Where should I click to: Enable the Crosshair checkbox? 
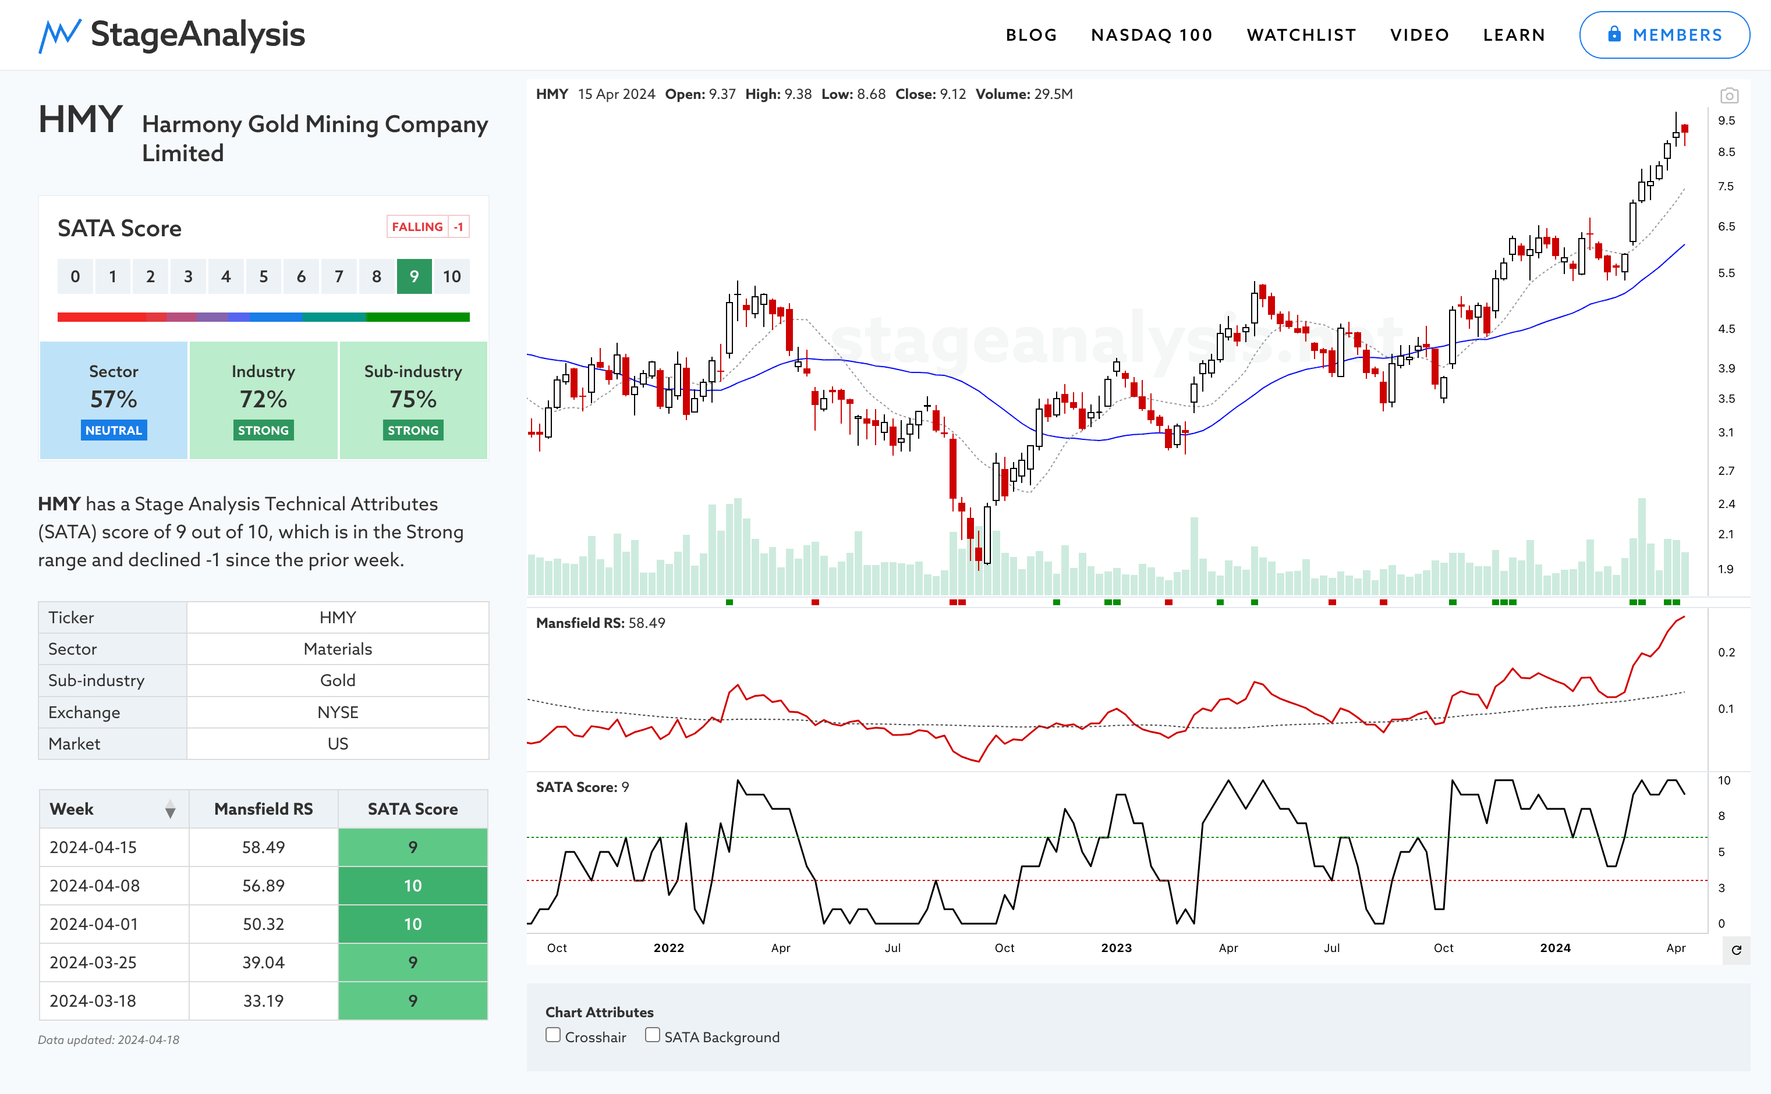[x=553, y=1035]
